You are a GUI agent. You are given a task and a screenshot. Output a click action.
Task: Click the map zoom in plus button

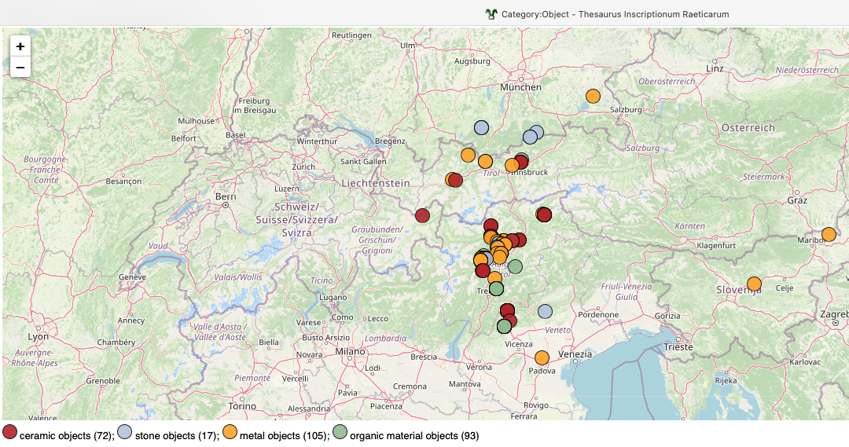tap(20, 46)
